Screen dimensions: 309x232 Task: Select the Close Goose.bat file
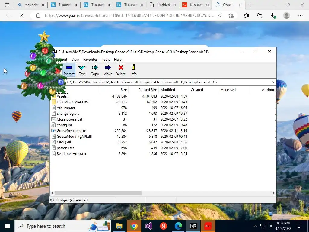pyautogui.click(x=70, y=119)
